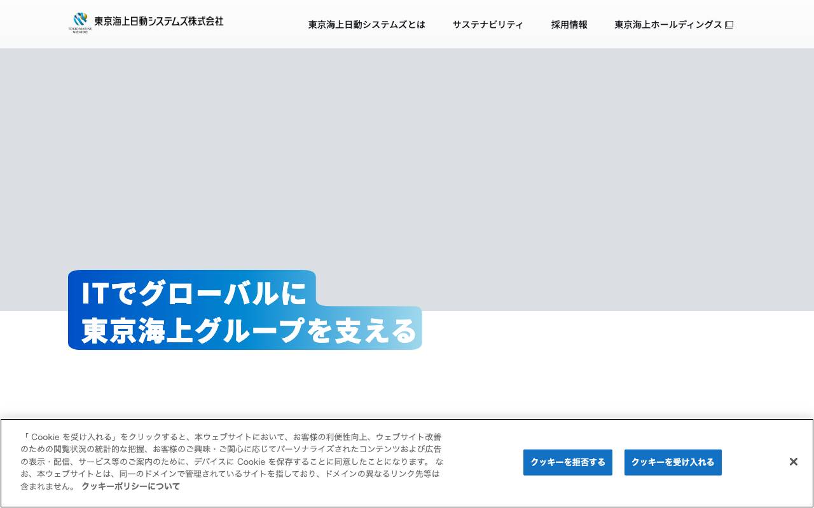This screenshot has width=814, height=508.
Task: Click hero headline 東京海上グループを支える
Action: [249, 330]
